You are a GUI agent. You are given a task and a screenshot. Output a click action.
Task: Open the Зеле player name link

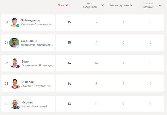coord(25,62)
